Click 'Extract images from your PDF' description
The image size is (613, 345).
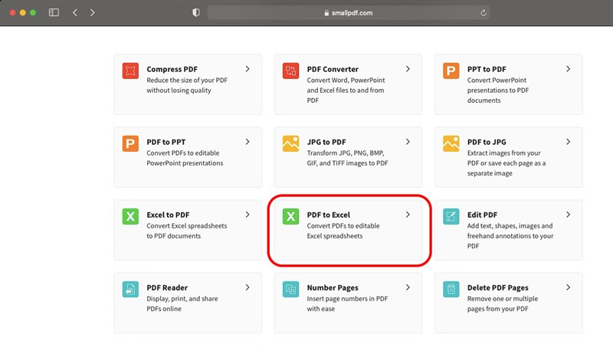pos(506,163)
